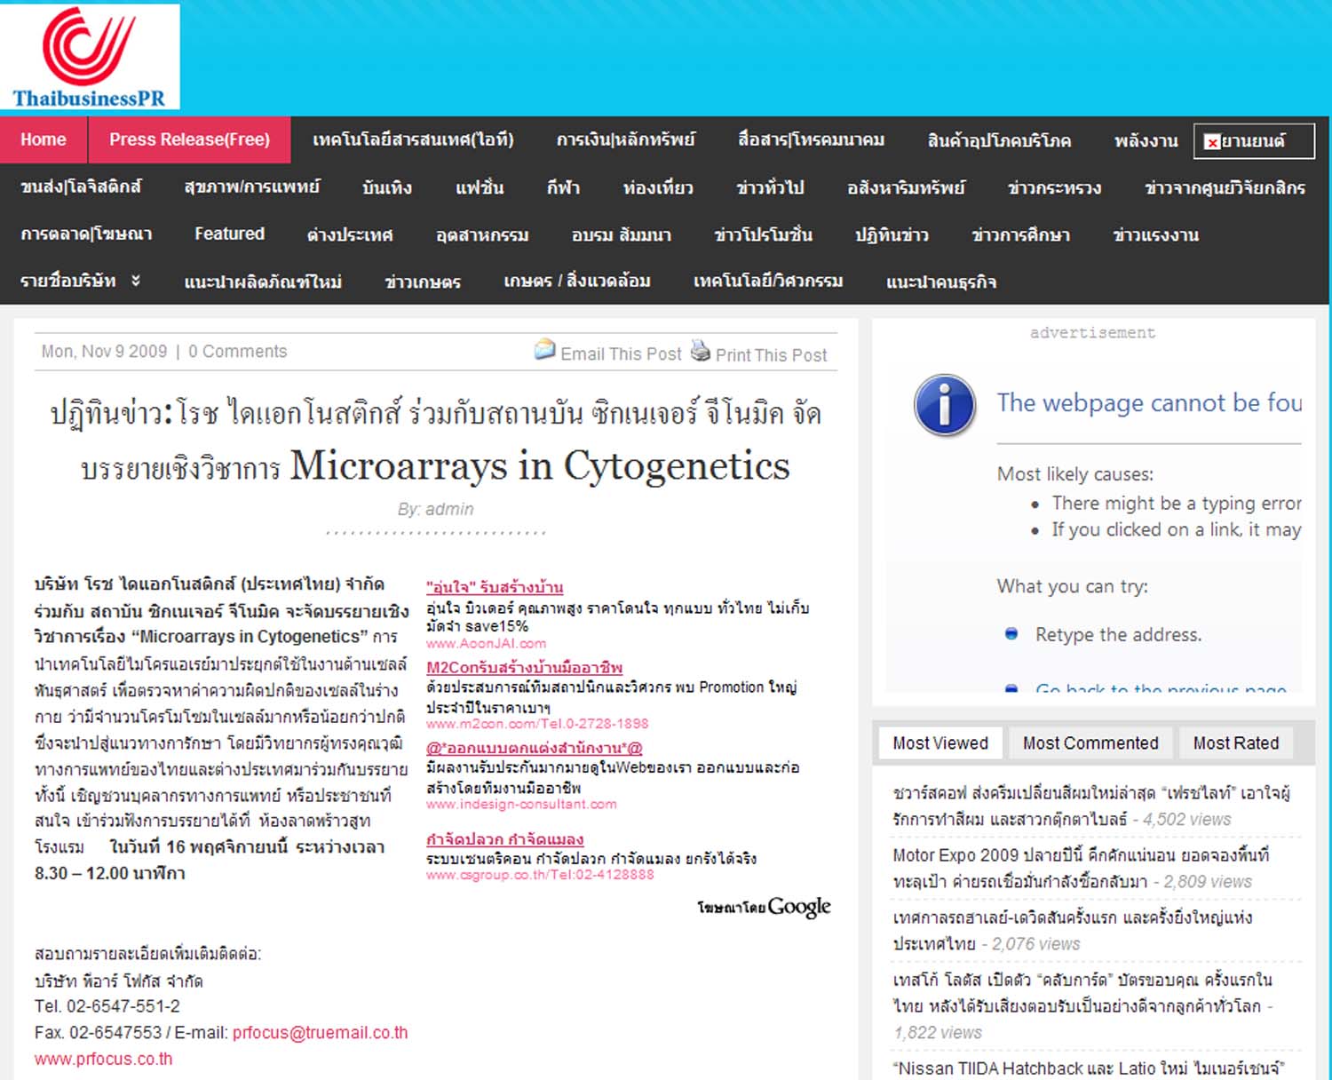This screenshot has height=1080, width=1332.
Task: Open เทศกาลรถฮาเลย์-เดวิดสัน article
Action: [x=1072, y=930]
